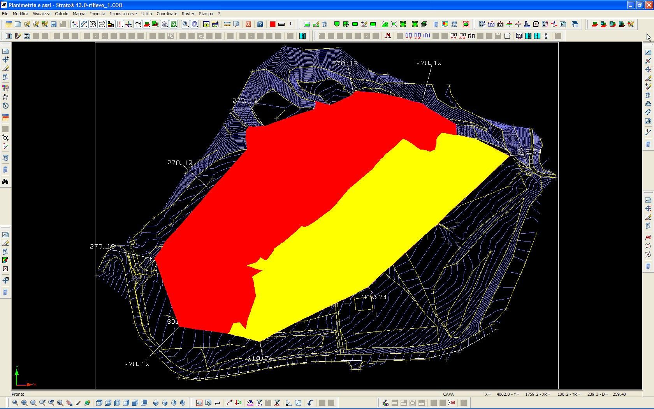Open the Calcolo menu
The height and width of the screenshot is (409, 654).
[x=62, y=14]
